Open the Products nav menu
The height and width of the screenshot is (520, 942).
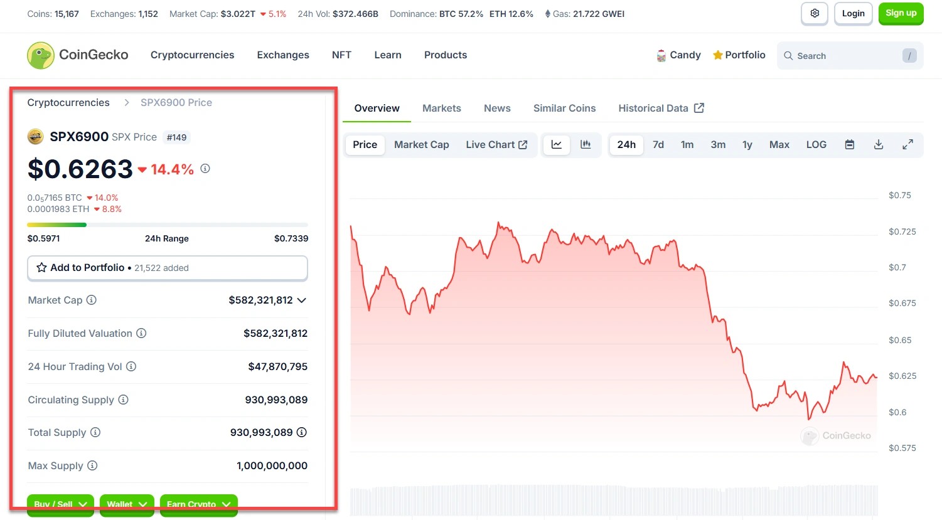point(446,55)
